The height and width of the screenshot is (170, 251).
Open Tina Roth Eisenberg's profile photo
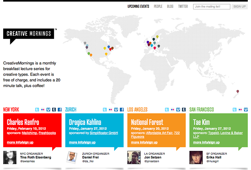click(10, 157)
